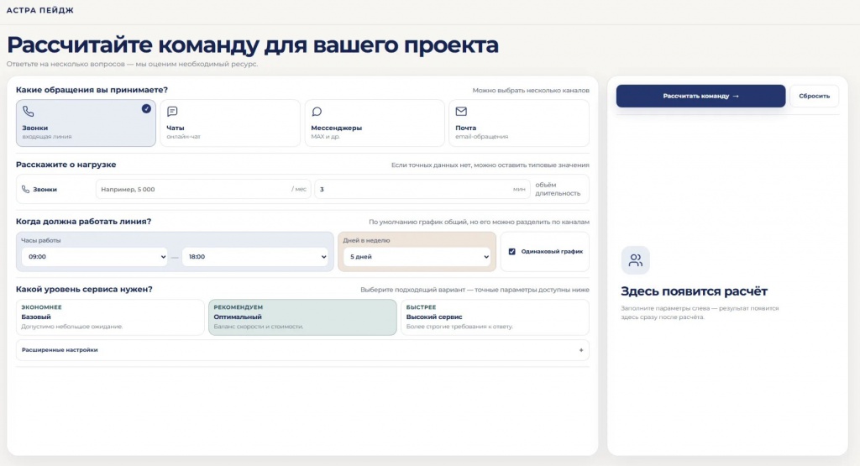Image resolution: width=860 pixels, height=466 pixels.
Task: Click the phone icon in Звонки card
Action: coord(29,112)
